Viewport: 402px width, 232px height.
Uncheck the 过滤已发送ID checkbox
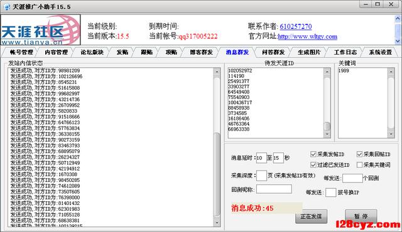(313, 165)
